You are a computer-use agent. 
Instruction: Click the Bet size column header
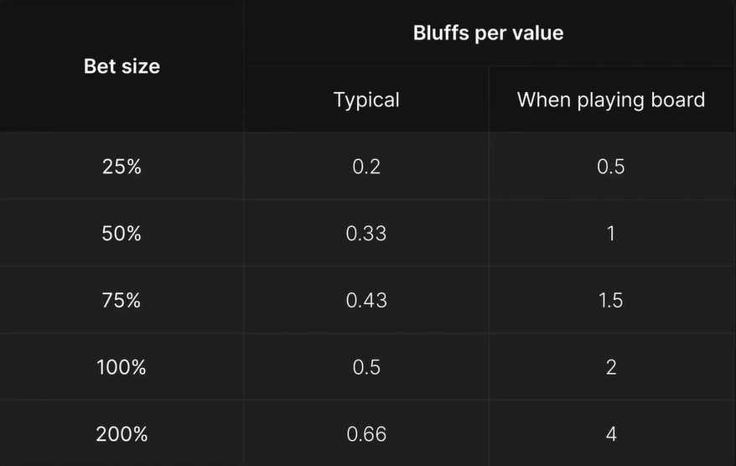pos(122,66)
